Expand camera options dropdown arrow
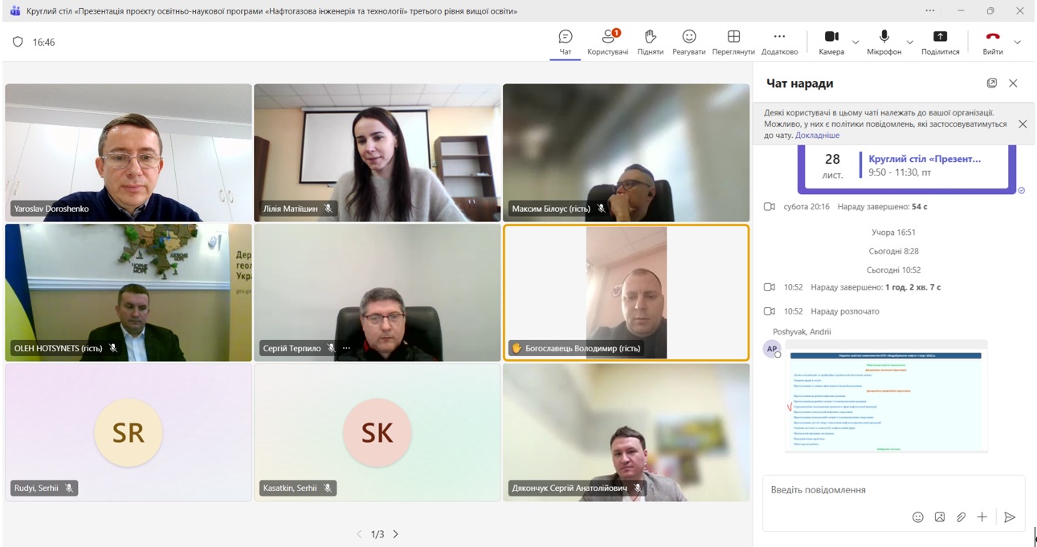Screen dimensions: 1037x547 point(855,42)
